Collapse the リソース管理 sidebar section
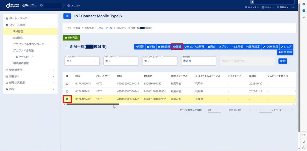 (x=30, y=25)
